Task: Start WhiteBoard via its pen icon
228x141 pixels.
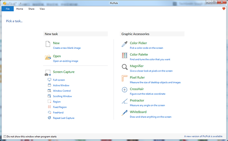Action: (x=125, y=113)
